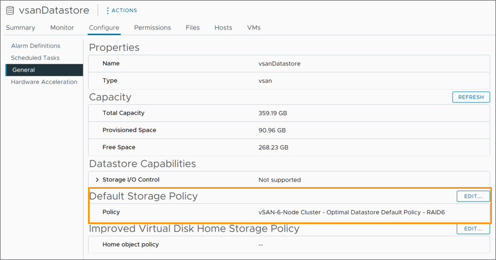
Task: Switch to the Summary tab
Action: tap(20, 28)
